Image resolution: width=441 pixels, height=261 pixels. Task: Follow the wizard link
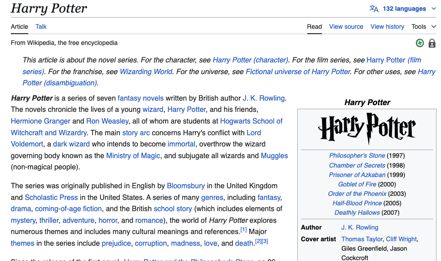(x=153, y=110)
